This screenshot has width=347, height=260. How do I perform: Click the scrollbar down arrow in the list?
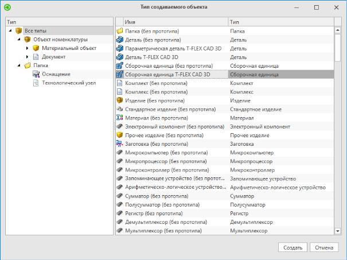click(x=337, y=231)
